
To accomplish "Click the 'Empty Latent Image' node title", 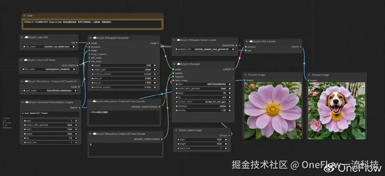I will 190,130.
